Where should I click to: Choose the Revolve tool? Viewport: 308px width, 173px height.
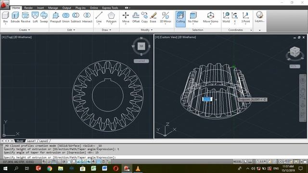tap(26, 17)
